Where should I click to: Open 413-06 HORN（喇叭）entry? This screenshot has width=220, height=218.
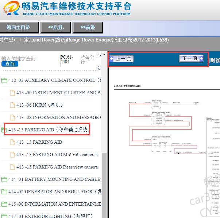[x=40, y=105]
